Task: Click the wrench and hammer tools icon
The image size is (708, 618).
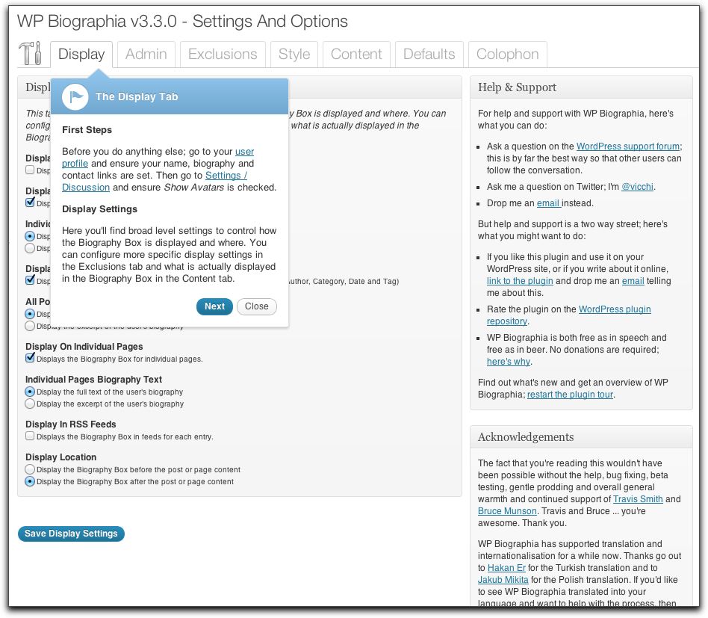Action: [x=30, y=55]
